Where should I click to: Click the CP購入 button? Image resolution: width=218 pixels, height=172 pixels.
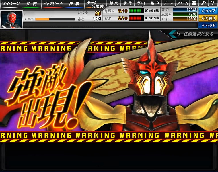pyautogui.click(x=208, y=18)
